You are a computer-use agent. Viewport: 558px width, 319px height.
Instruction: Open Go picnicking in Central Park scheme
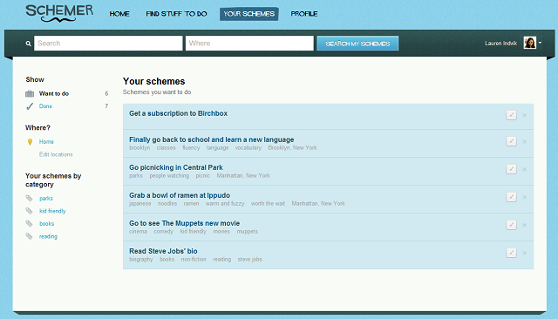[x=176, y=167]
